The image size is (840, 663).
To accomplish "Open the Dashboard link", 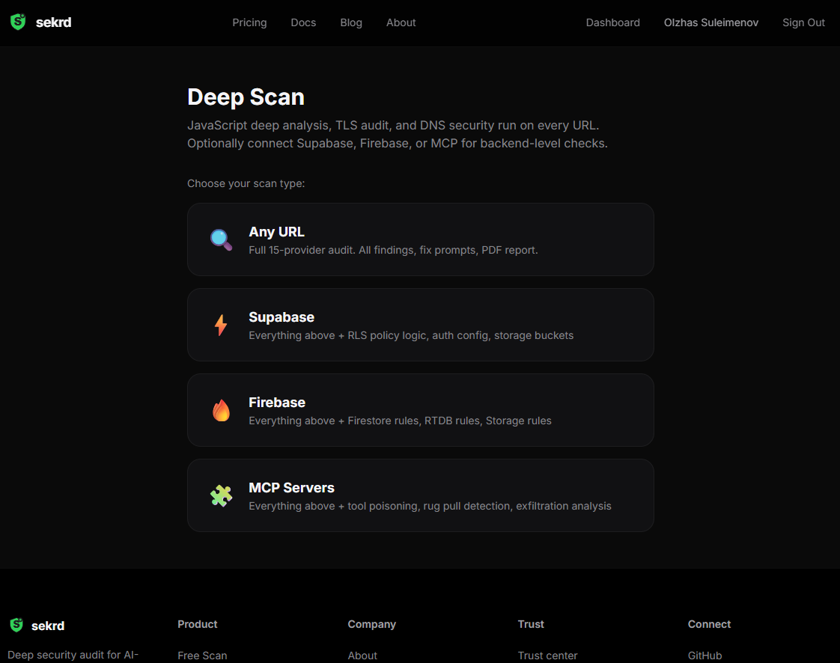I will 613,22.
